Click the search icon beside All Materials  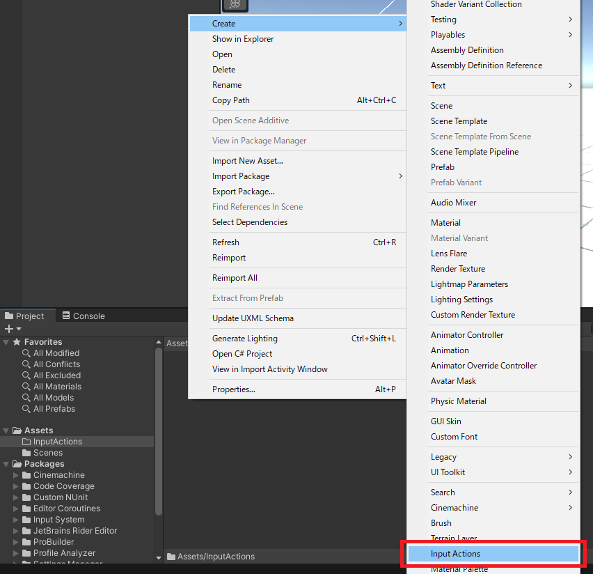pos(26,387)
